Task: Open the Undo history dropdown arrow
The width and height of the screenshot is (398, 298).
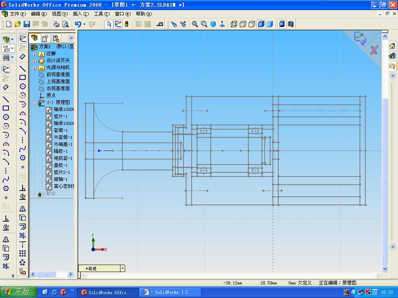Action: 84,24
